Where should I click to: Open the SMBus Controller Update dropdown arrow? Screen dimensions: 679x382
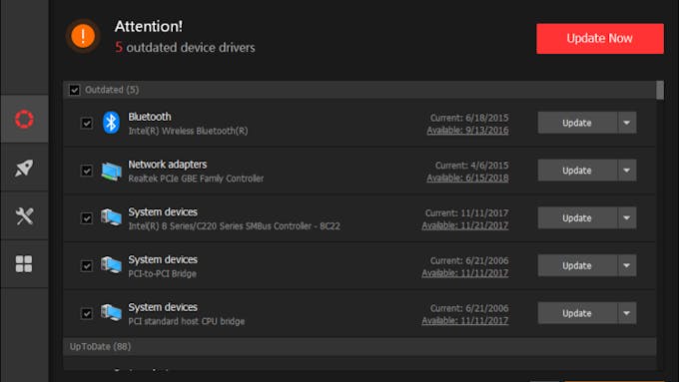627,218
